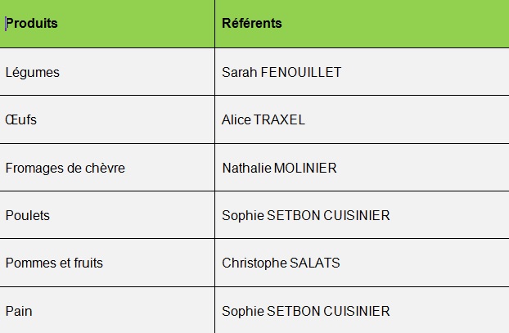Click the Œufs cell
This screenshot has height=333, width=509.
click(107, 119)
